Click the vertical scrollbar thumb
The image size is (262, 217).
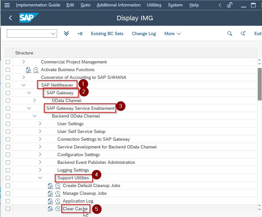click(259, 84)
